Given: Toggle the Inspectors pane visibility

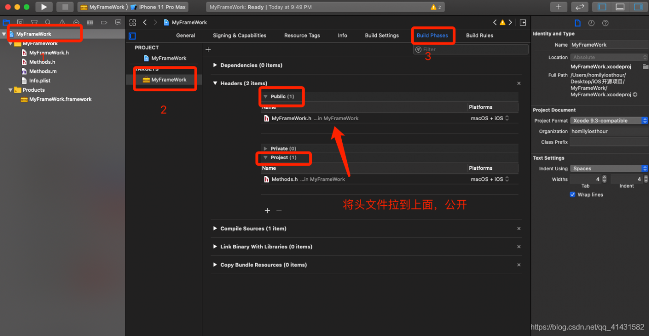Looking at the screenshot, I should pos(638,7).
